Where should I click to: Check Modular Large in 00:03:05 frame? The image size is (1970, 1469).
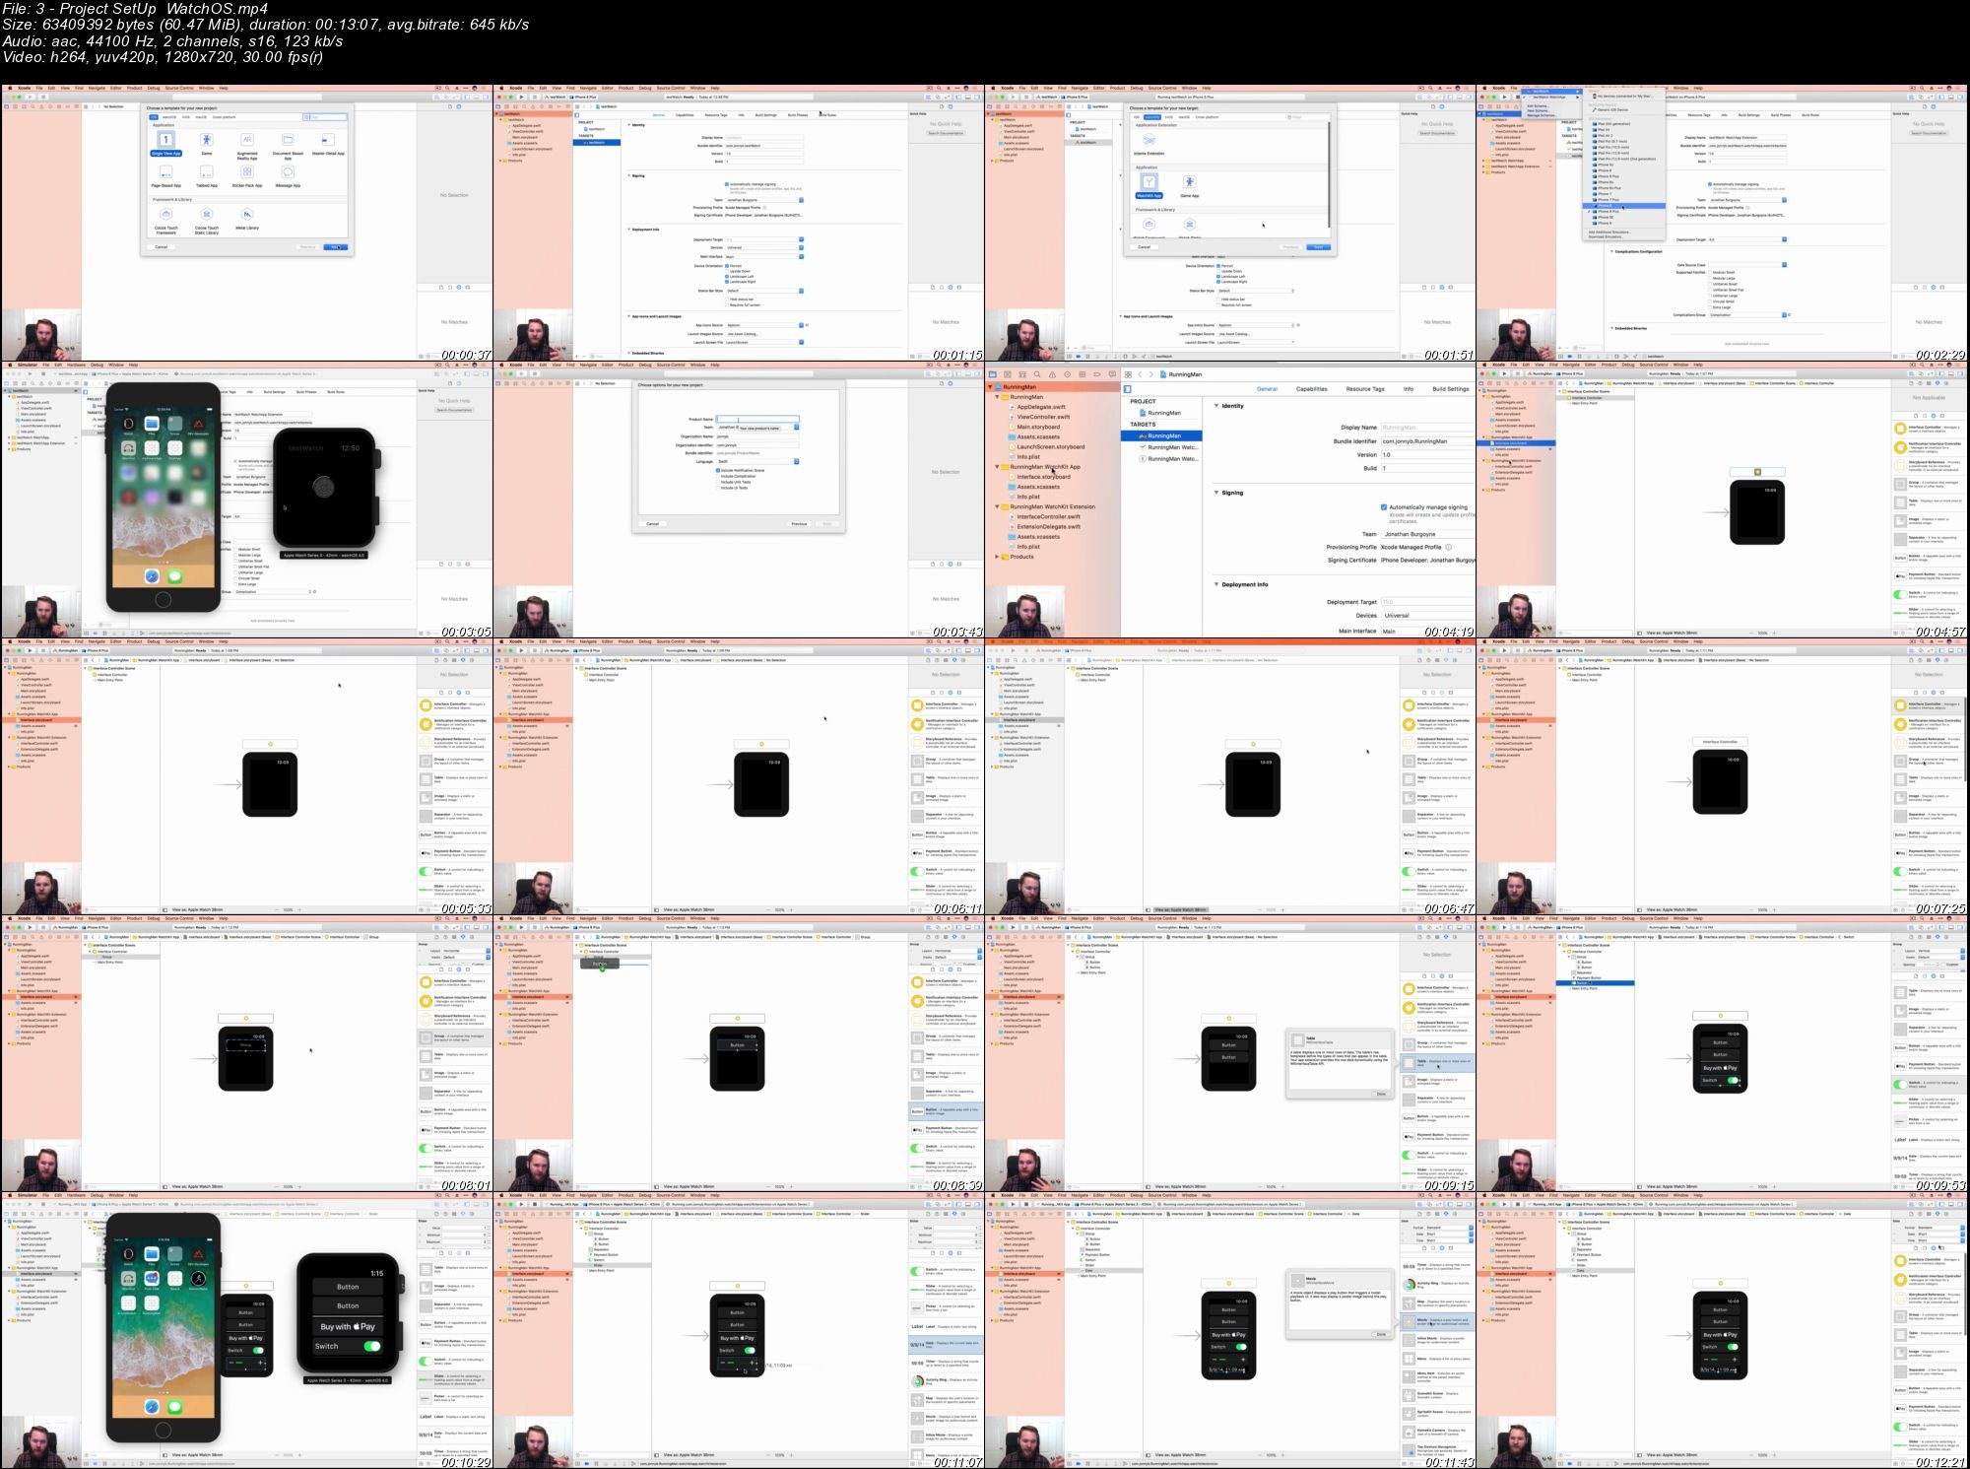pyautogui.click(x=234, y=555)
